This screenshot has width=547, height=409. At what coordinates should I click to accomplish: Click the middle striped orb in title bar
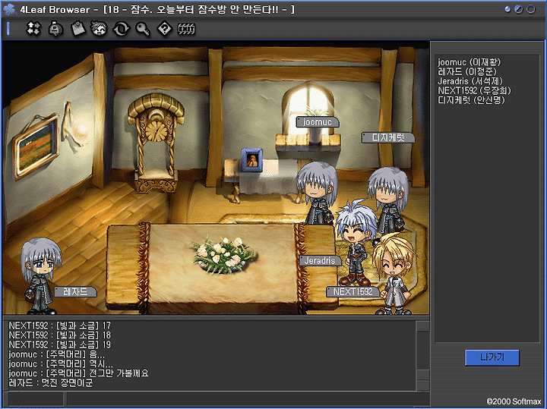click(x=519, y=9)
